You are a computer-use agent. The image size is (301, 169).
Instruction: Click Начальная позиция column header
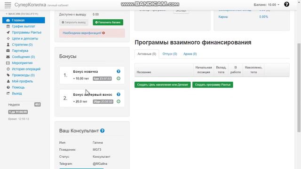click(204, 70)
